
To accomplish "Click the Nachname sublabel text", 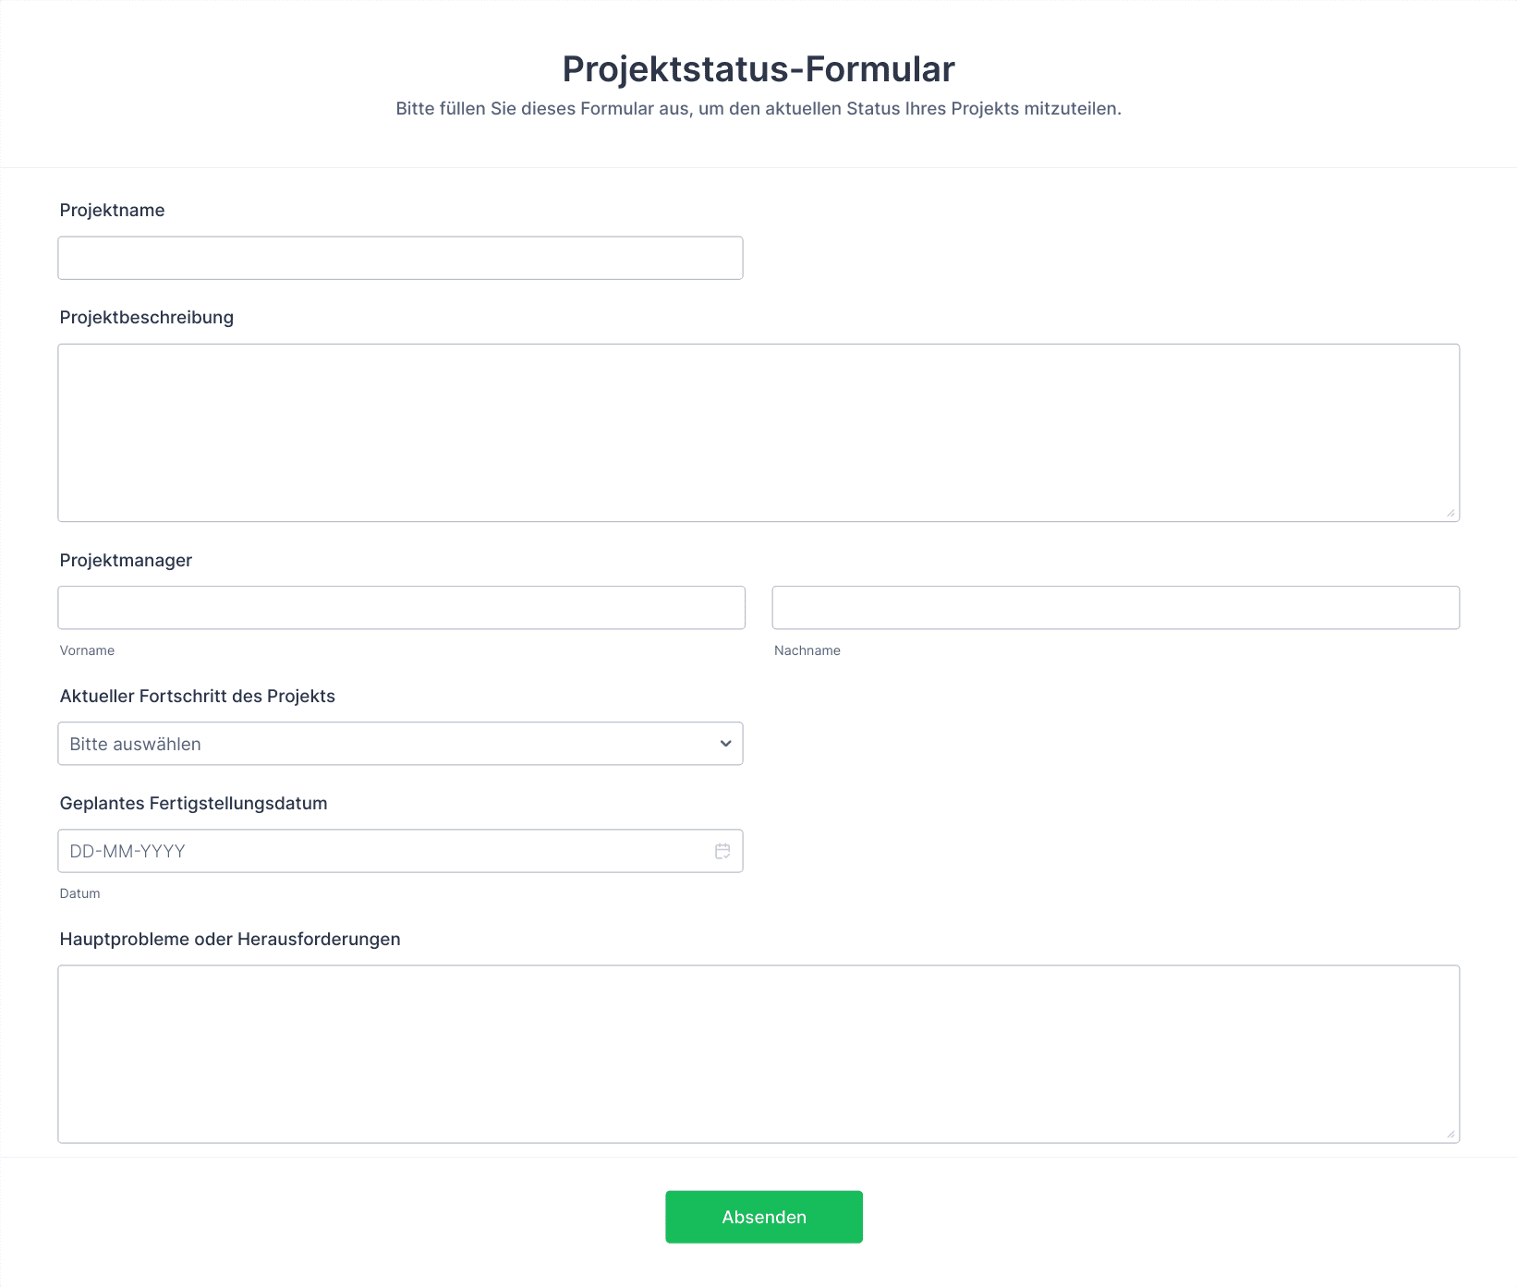I will point(807,650).
